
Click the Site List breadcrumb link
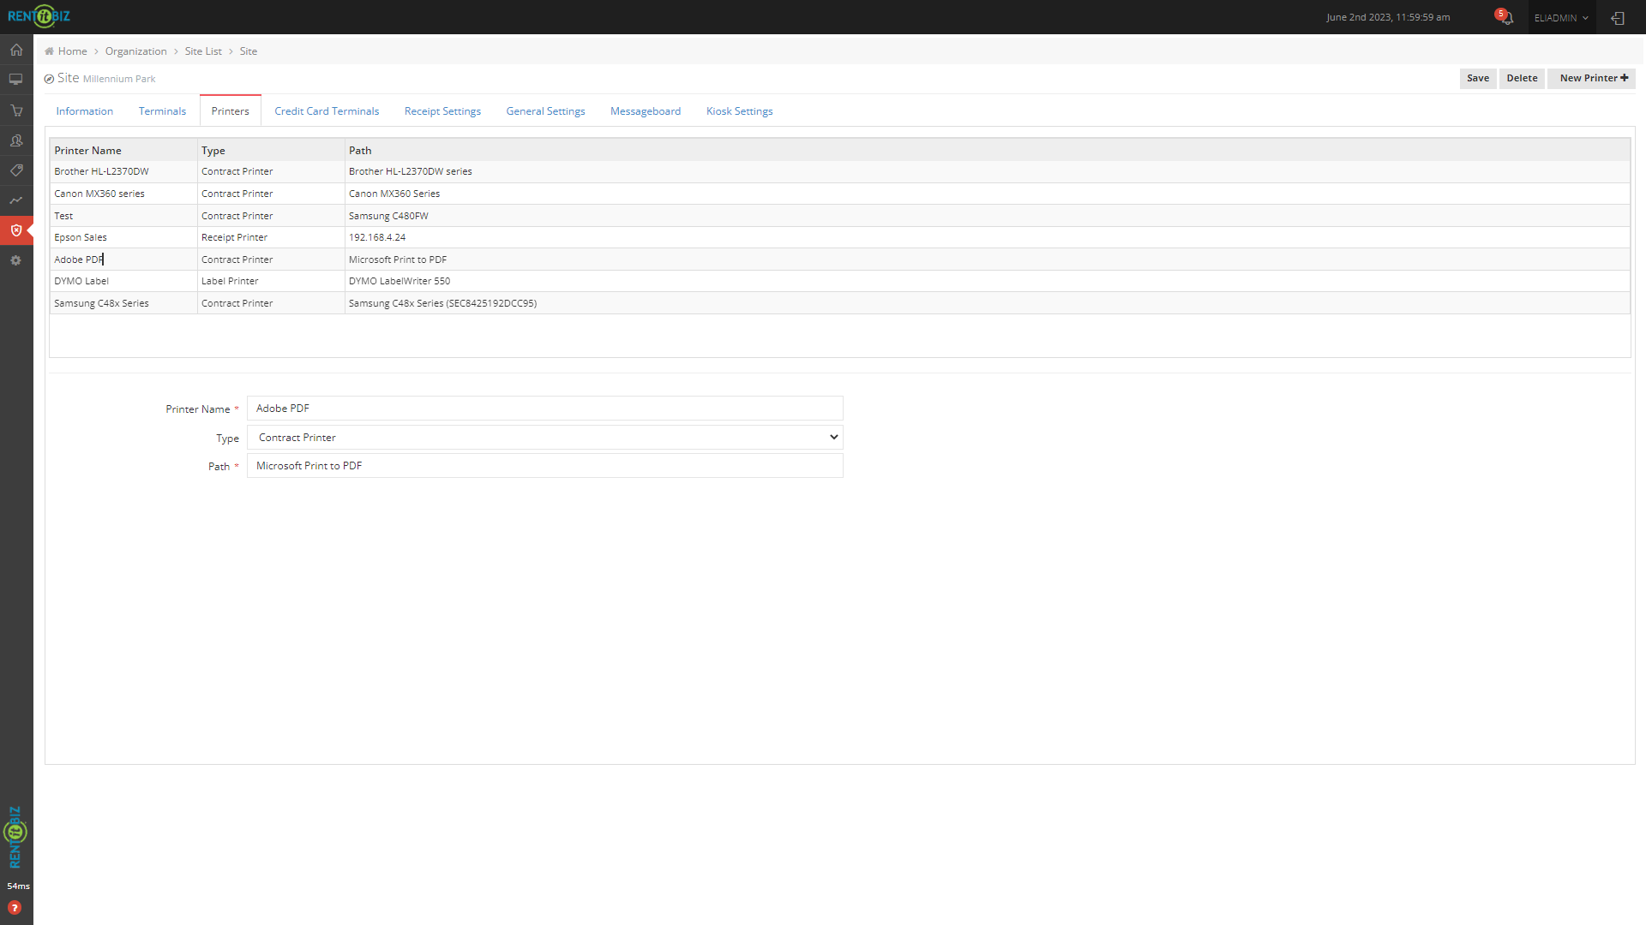(x=203, y=51)
